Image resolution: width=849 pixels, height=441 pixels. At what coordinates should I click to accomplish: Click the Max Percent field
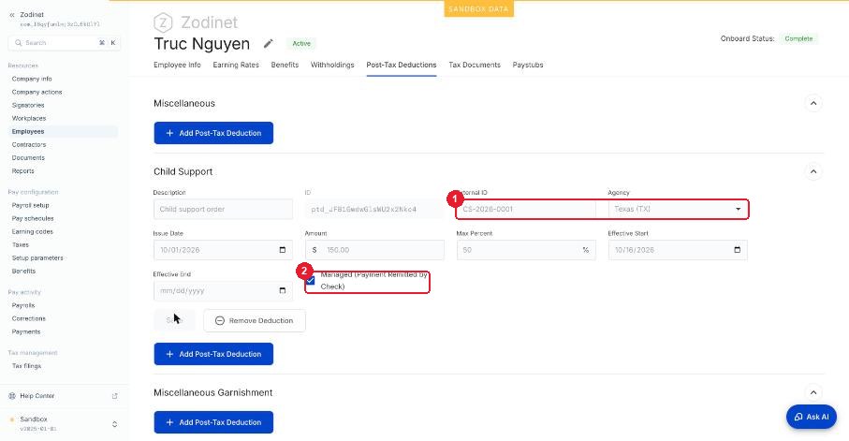tap(526, 250)
